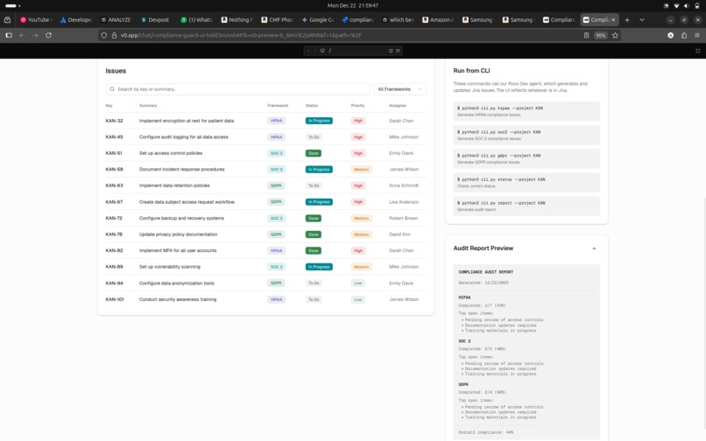The image size is (706, 441).
Task: Switch to the Devpost tab
Action: [x=156, y=20]
